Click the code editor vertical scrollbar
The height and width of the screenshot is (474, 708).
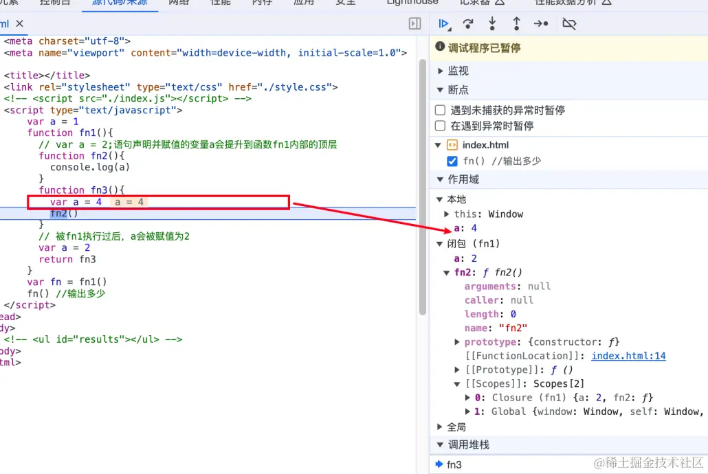pos(423,188)
